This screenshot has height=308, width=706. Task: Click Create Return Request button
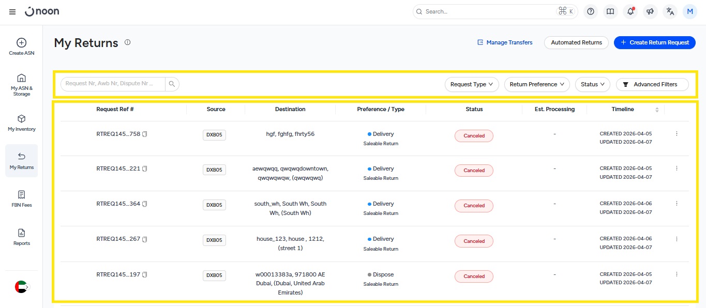pyautogui.click(x=654, y=42)
